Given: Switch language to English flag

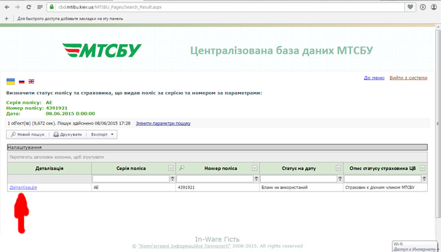Looking at the screenshot, I should [x=31, y=81].
